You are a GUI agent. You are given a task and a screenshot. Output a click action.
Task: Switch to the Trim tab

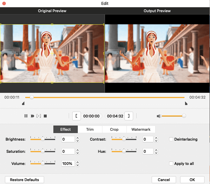[x=90, y=129]
